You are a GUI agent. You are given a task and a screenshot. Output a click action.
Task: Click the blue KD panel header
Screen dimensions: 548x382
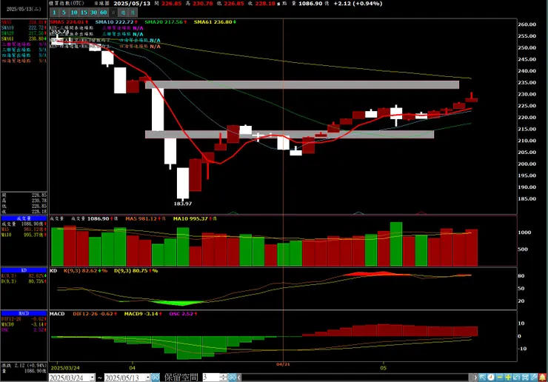(24, 270)
